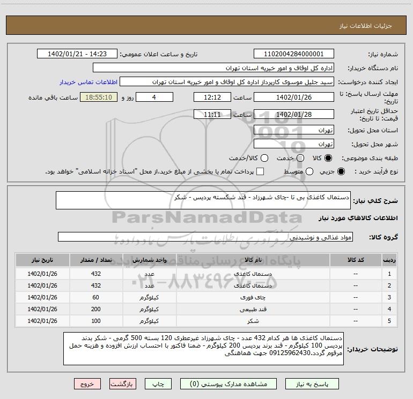Click the remaining time field 18:55:10
This screenshot has height=399, width=413.
tap(99, 97)
